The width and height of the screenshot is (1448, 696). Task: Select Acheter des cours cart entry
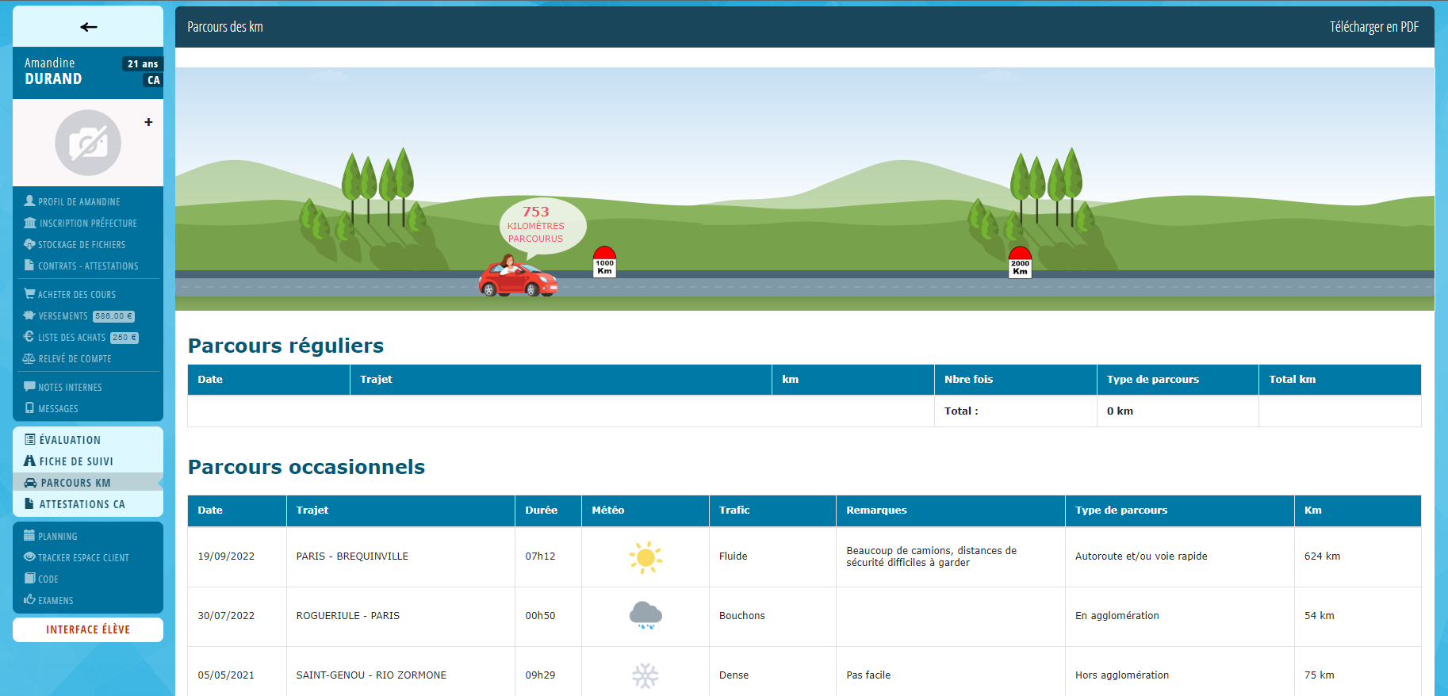point(76,295)
